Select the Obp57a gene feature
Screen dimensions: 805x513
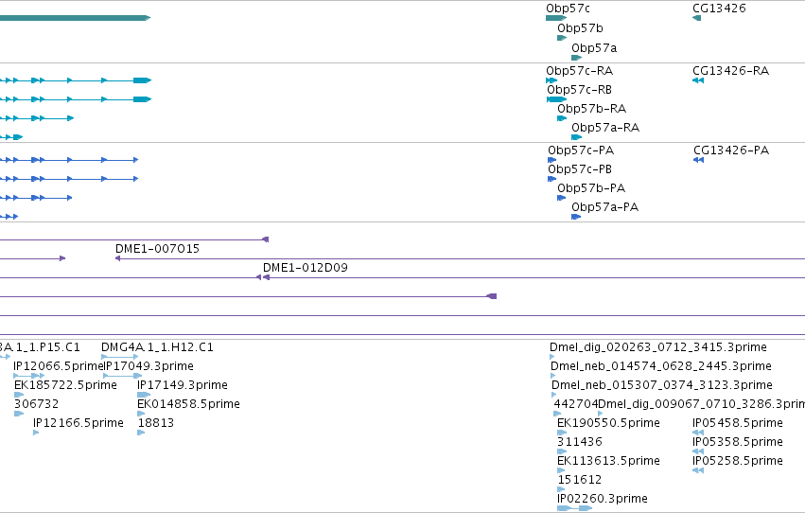(576, 58)
